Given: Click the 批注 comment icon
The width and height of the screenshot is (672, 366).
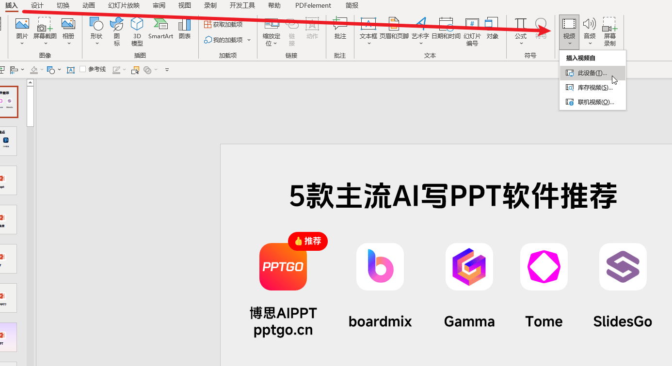Looking at the screenshot, I should (340, 24).
